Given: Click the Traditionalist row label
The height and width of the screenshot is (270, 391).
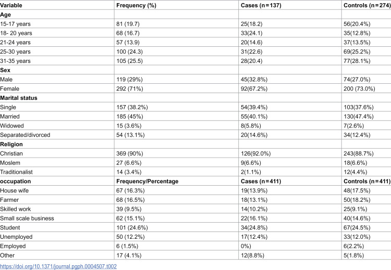Looking at the screenshot, I should [16, 172].
